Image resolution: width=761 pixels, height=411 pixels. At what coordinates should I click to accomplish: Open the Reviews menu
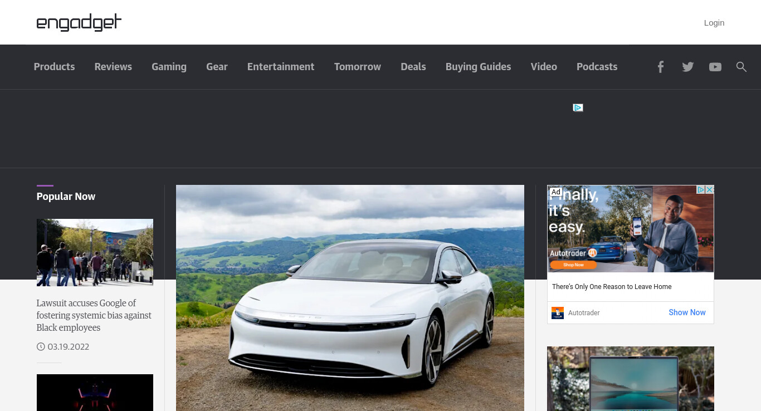pos(113,67)
